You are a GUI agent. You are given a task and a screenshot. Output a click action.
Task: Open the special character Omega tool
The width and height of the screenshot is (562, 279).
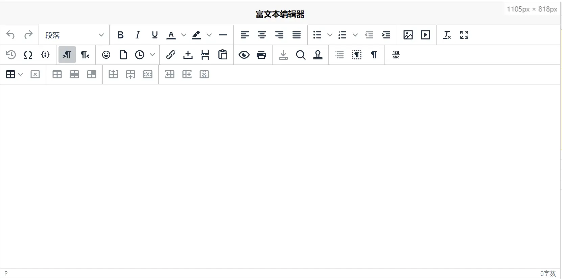coord(28,55)
